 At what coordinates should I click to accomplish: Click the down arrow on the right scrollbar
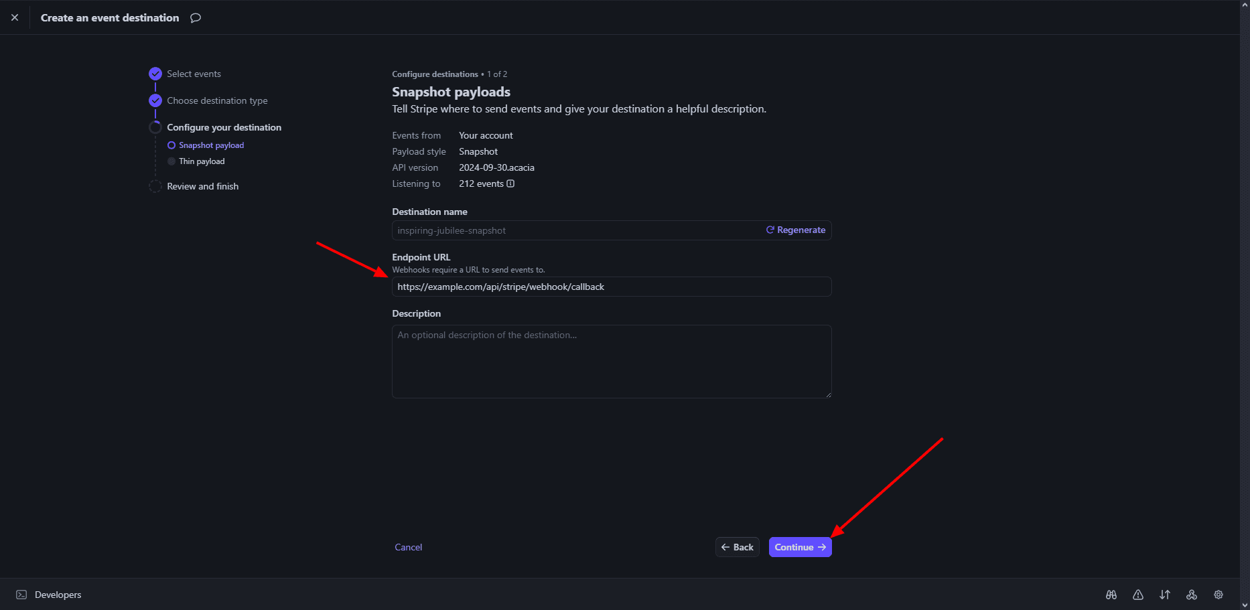point(1244,605)
